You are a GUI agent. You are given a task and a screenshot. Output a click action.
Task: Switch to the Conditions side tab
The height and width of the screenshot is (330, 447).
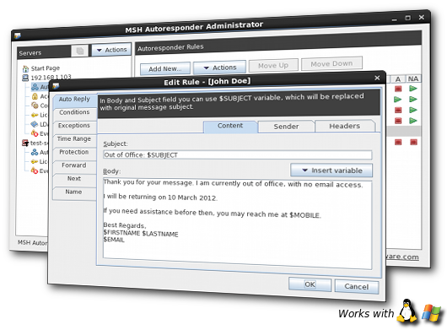click(74, 112)
